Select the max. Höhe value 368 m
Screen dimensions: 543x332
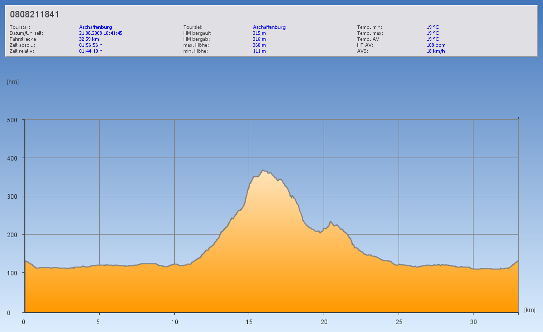tap(259, 45)
